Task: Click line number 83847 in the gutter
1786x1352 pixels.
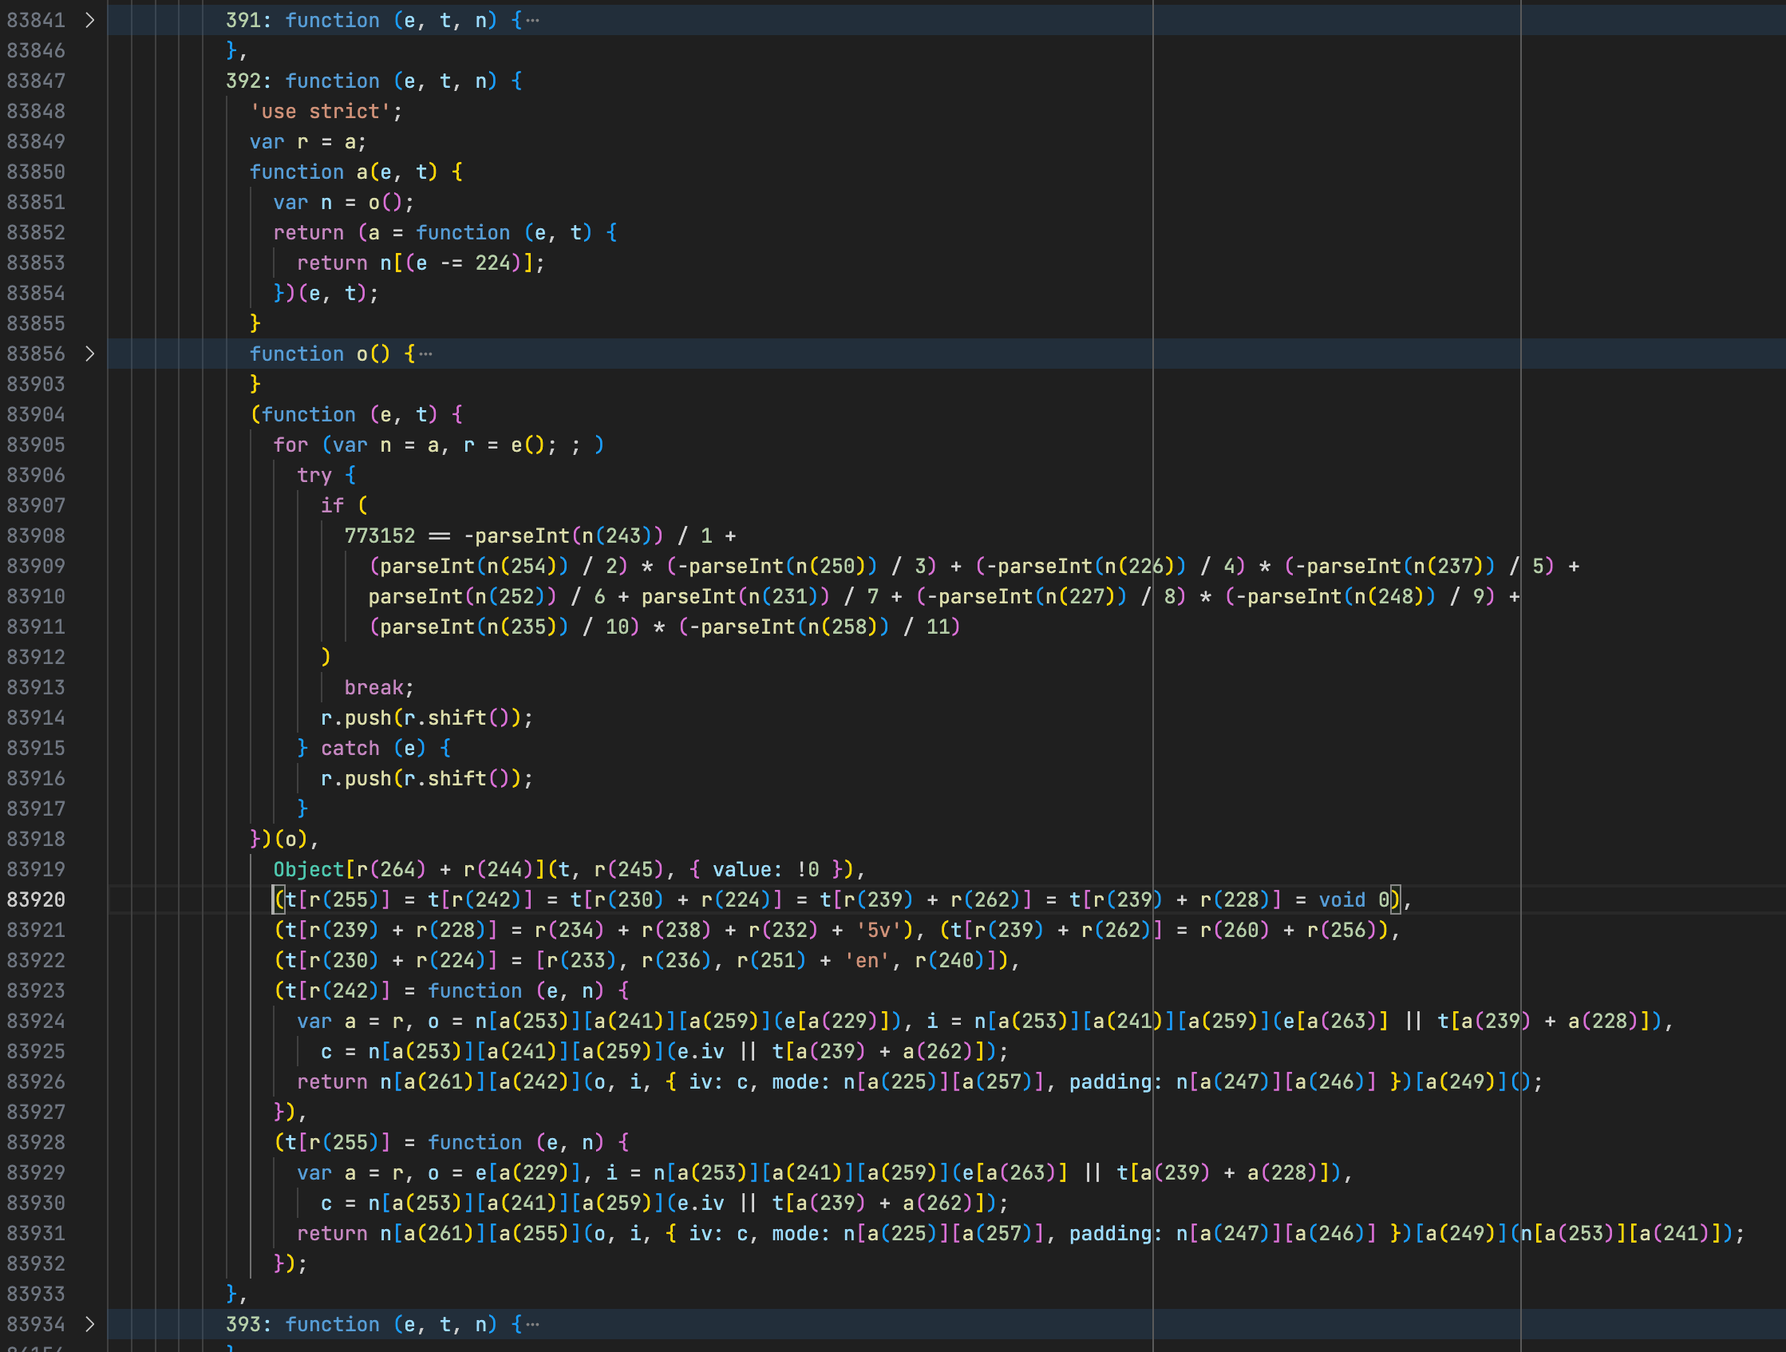Action: [x=36, y=81]
